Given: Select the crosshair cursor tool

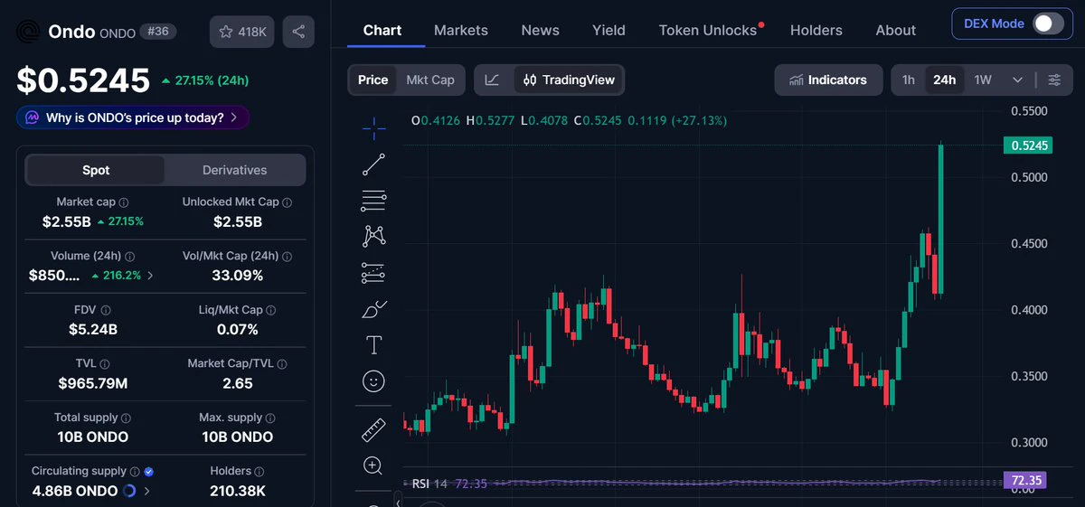Looking at the screenshot, I should [x=373, y=128].
